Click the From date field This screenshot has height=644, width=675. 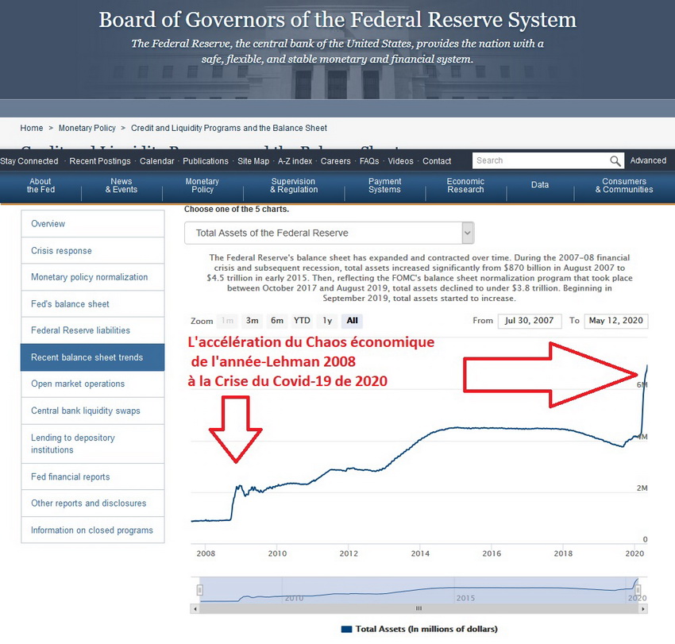(530, 321)
